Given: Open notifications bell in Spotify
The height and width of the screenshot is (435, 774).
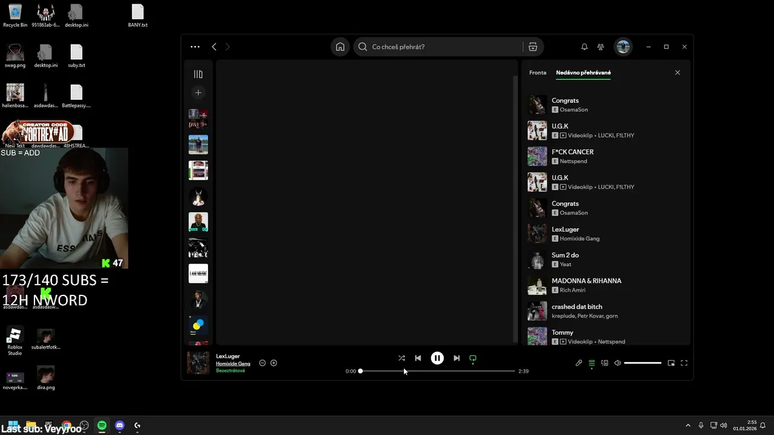Looking at the screenshot, I should click(x=584, y=47).
